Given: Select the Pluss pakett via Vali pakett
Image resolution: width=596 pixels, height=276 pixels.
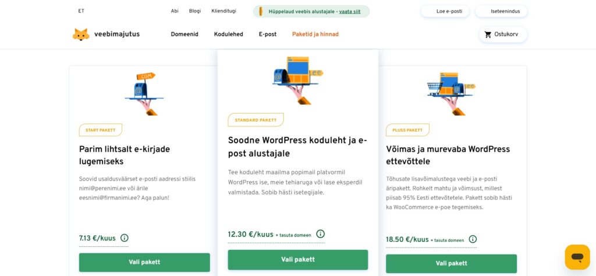Looking at the screenshot, I should (451, 263).
